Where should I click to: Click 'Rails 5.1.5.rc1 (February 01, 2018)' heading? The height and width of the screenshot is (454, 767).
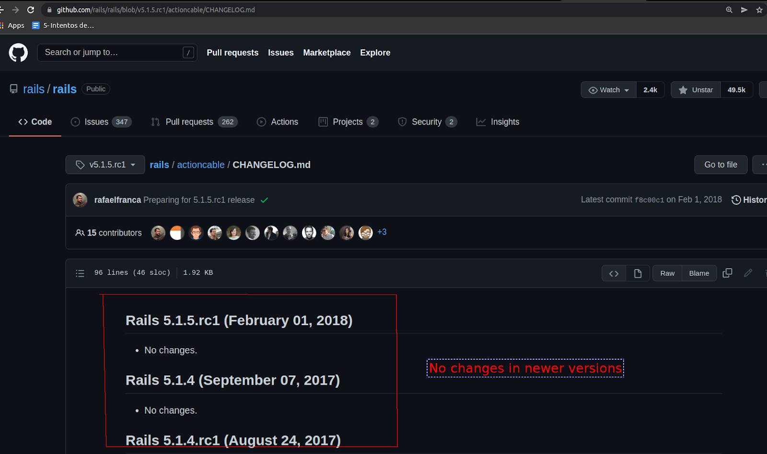239,320
